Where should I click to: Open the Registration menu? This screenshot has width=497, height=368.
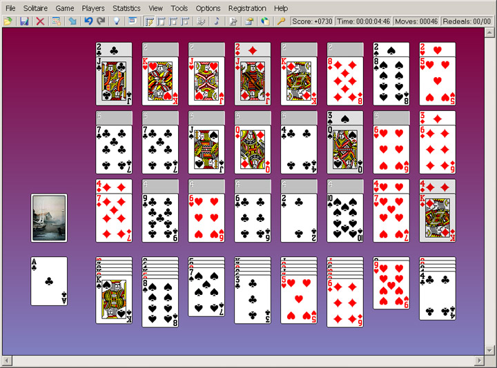coord(247,8)
